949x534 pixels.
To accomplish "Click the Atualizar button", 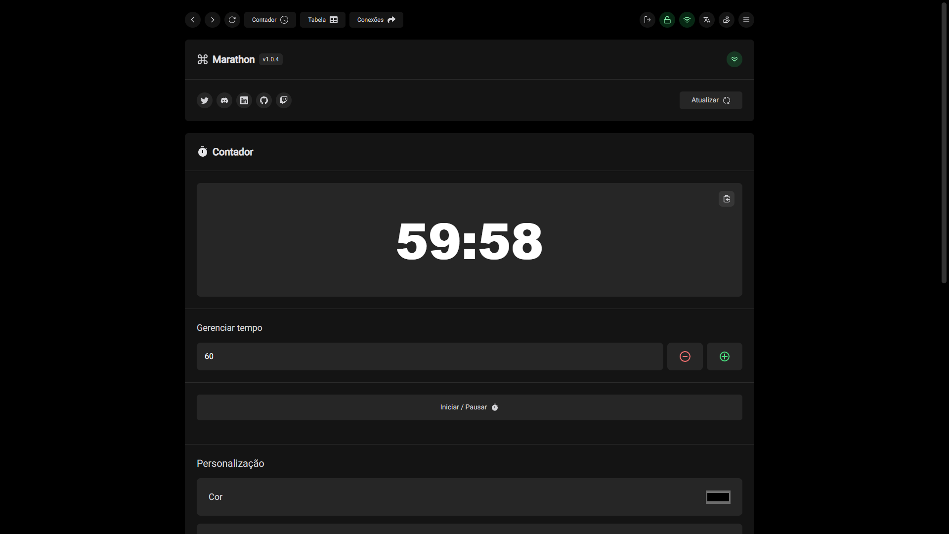I will (x=710, y=100).
